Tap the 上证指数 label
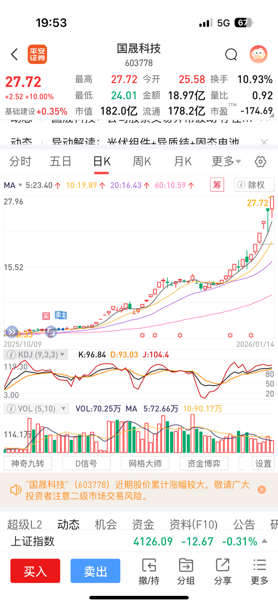This screenshot has width=278, height=605. click(33, 541)
